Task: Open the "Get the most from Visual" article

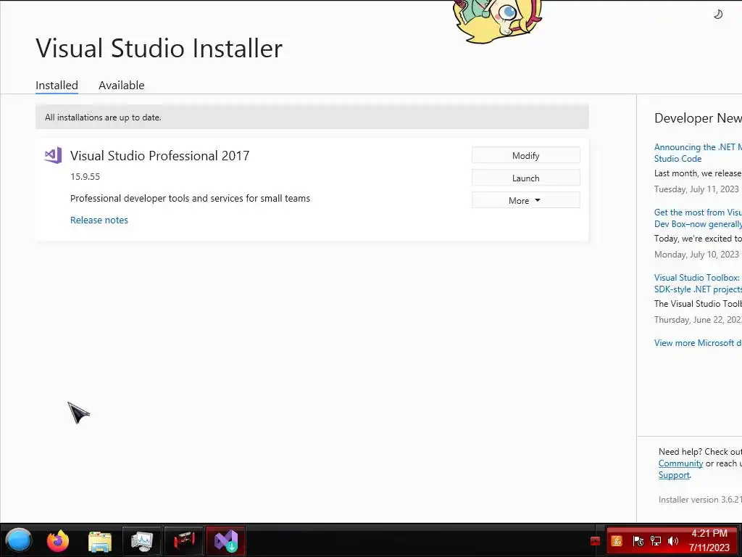Action: point(698,218)
